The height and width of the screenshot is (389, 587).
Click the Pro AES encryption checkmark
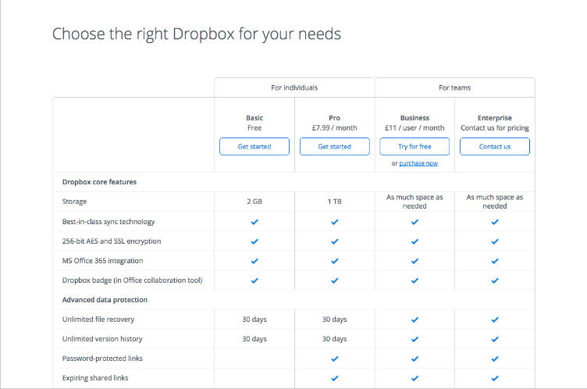(x=335, y=241)
